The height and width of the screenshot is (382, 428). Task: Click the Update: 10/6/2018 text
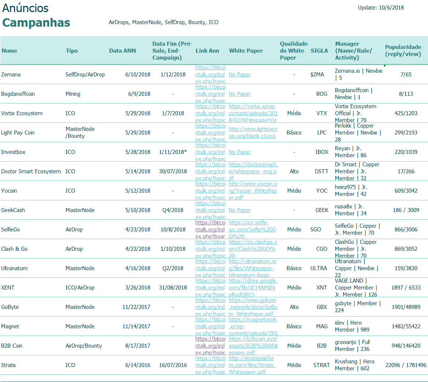pos(381,8)
